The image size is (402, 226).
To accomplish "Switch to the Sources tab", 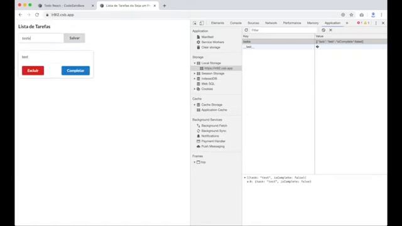I will click(x=253, y=23).
